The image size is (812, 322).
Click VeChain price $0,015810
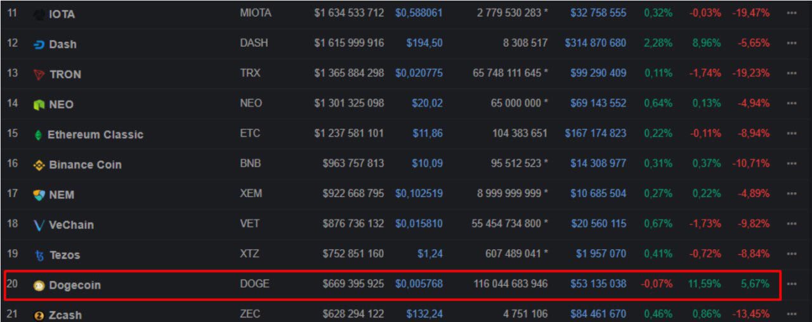[x=419, y=224]
